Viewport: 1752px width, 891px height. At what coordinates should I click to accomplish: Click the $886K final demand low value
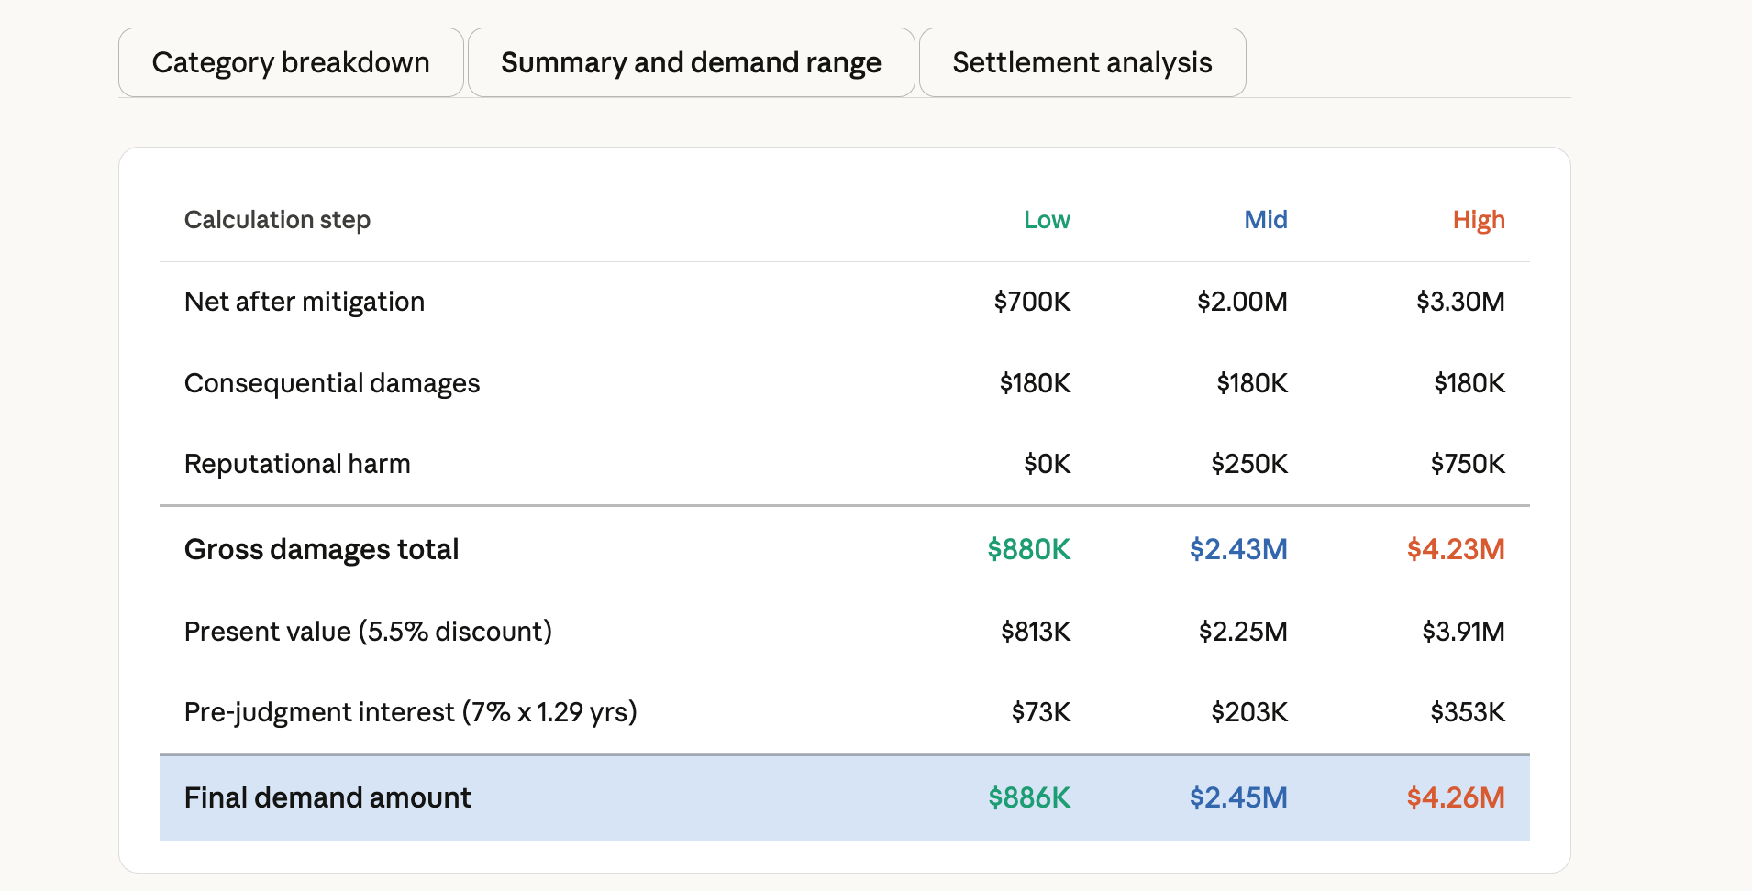1028,797
